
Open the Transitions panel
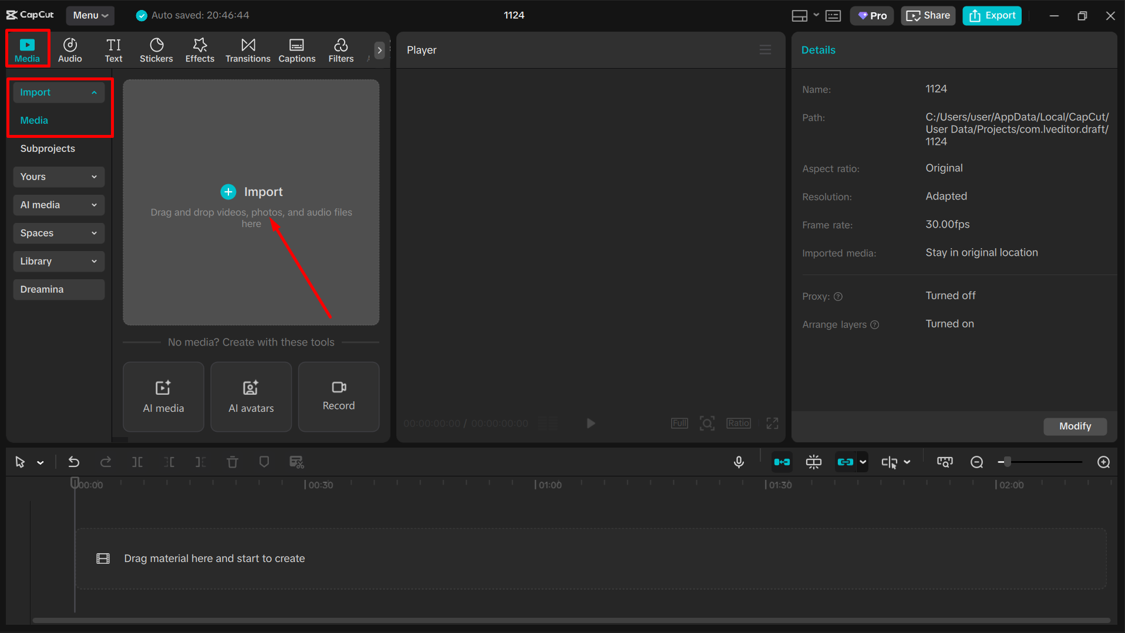pos(247,49)
